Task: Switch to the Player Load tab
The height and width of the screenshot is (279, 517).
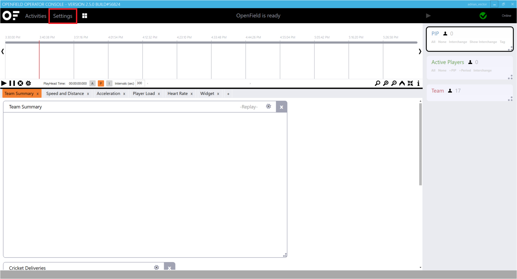Action: [144, 93]
